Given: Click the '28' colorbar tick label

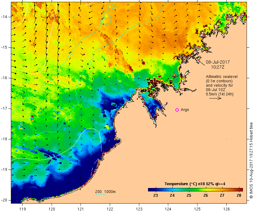Looking at the screenshot, I should pos(239,195).
